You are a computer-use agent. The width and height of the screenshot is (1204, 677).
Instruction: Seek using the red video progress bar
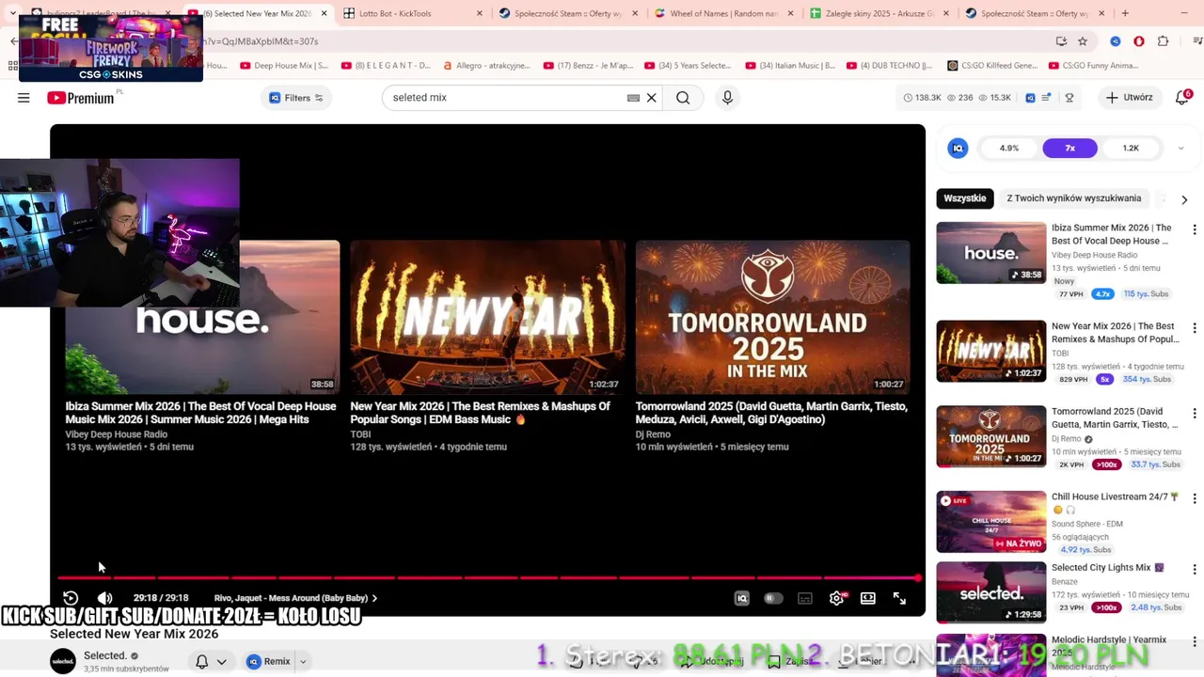(x=488, y=577)
